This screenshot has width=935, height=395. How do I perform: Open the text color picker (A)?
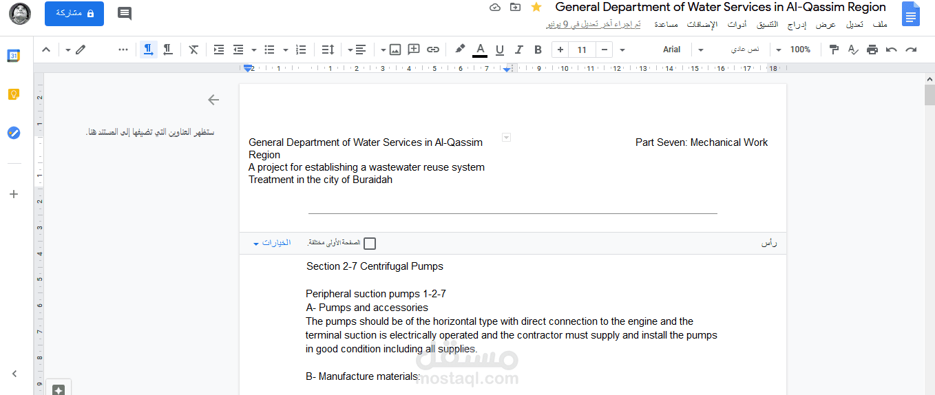coord(480,50)
